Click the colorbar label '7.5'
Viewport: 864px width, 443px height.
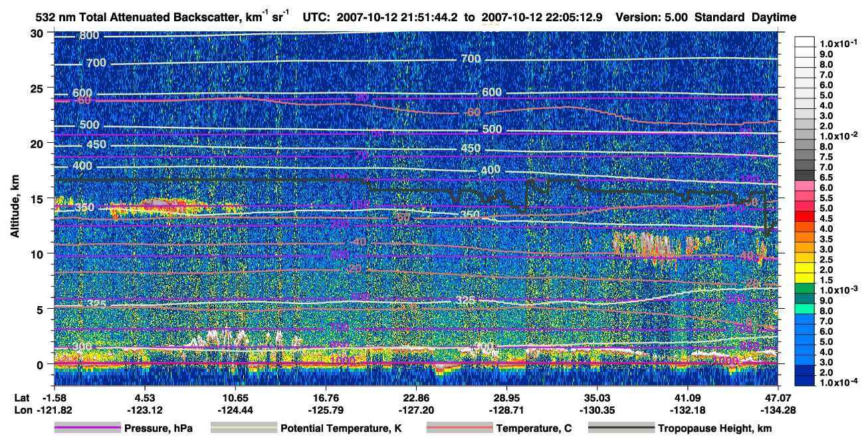(x=827, y=157)
